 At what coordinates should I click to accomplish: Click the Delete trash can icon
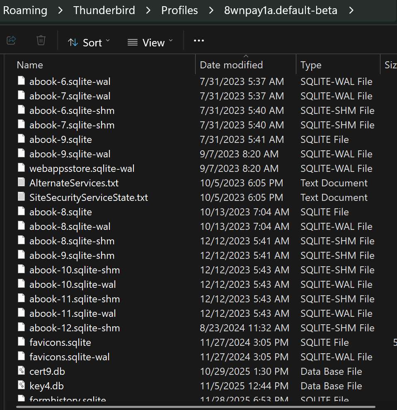(41, 41)
